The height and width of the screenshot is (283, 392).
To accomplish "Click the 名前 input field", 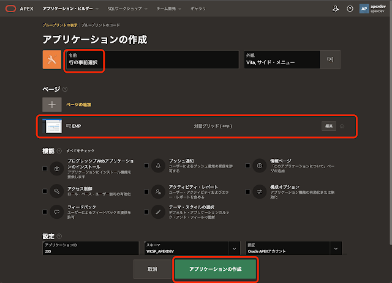I will tap(152, 60).
